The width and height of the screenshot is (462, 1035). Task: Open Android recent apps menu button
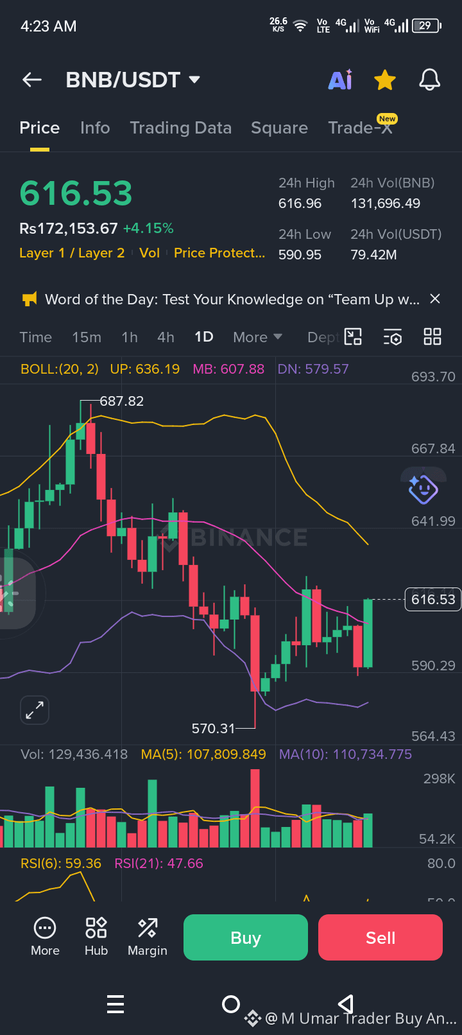click(116, 1004)
